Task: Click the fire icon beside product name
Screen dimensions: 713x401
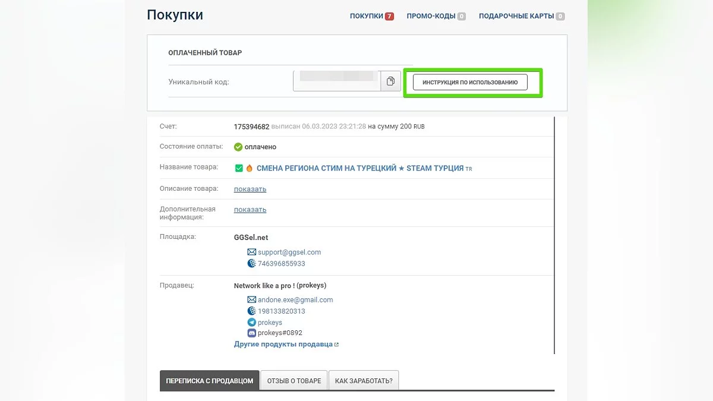Action: coord(250,168)
